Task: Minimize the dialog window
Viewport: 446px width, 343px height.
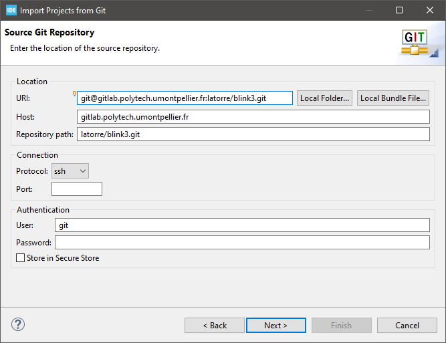Action: coord(369,10)
